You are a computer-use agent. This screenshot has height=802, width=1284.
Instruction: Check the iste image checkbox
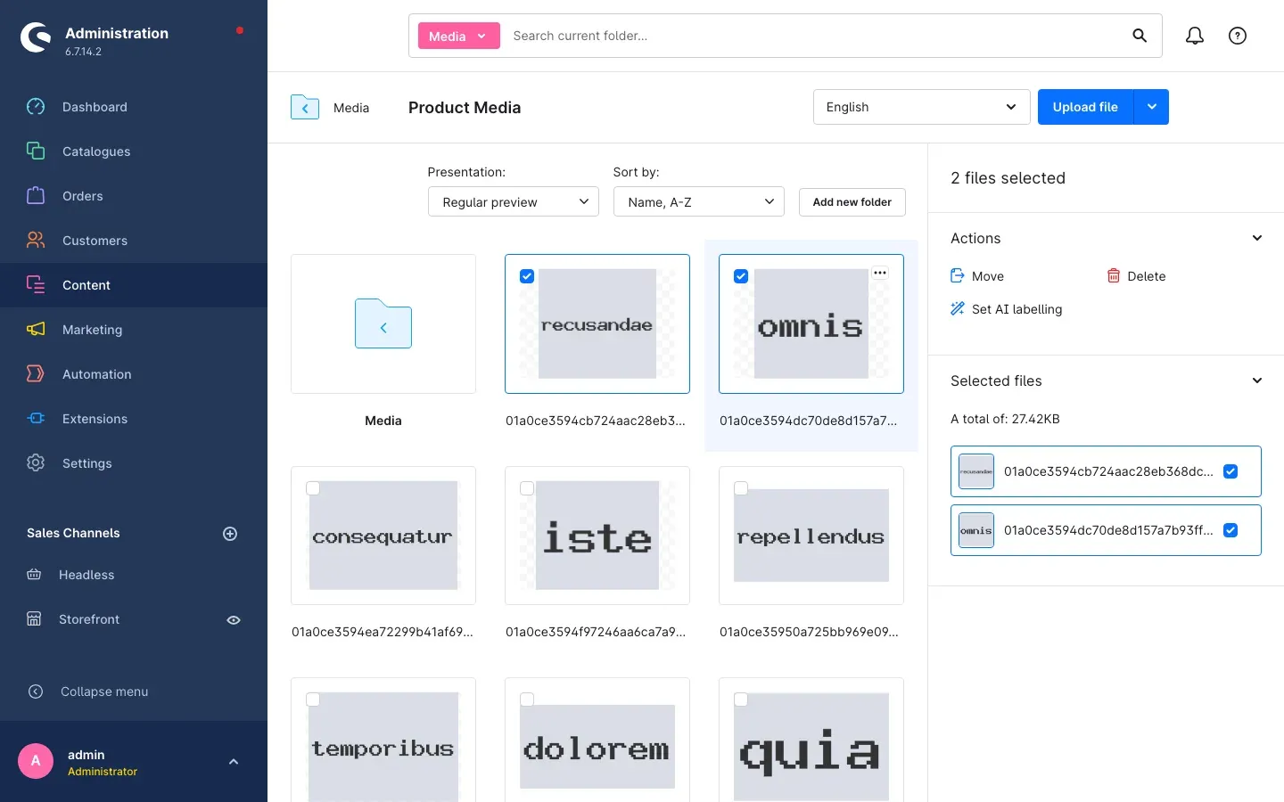point(527,488)
